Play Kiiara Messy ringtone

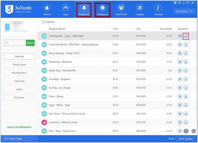[x=180, y=97]
